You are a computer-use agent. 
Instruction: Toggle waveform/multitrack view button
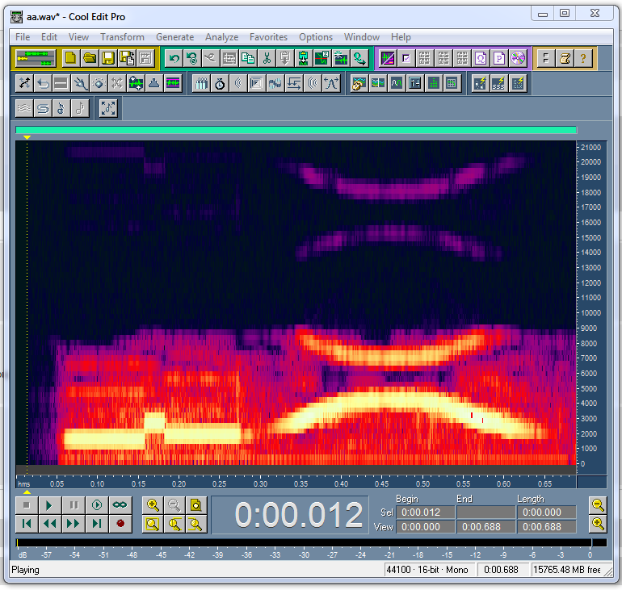(35, 58)
